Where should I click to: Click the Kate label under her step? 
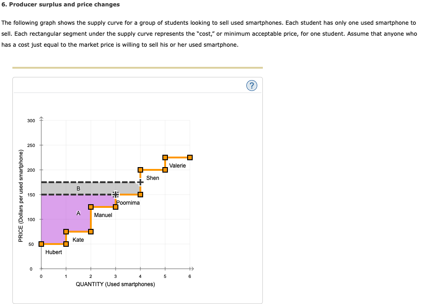coord(78,240)
